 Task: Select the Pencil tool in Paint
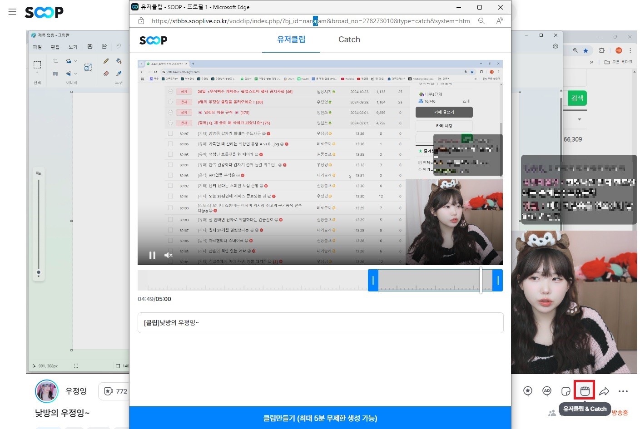pos(106,61)
